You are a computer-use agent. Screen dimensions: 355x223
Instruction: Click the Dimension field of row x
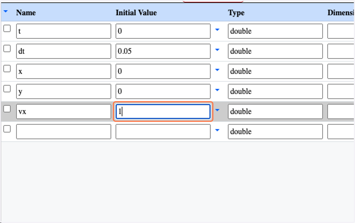click(x=341, y=71)
